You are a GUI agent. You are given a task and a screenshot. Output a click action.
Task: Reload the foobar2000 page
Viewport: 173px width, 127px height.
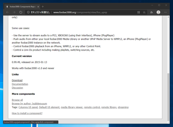pyautogui.click(x=21, y=12)
